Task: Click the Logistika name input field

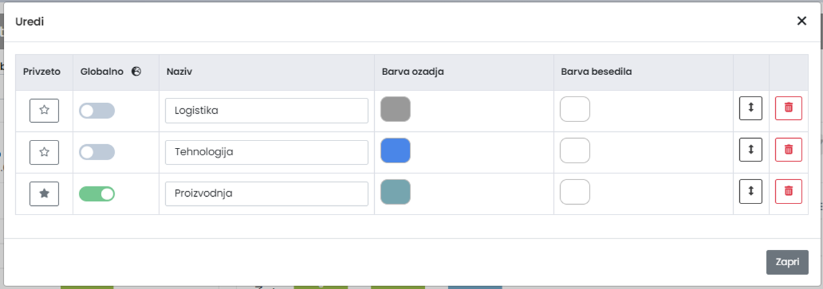Action: (x=266, y=111)
